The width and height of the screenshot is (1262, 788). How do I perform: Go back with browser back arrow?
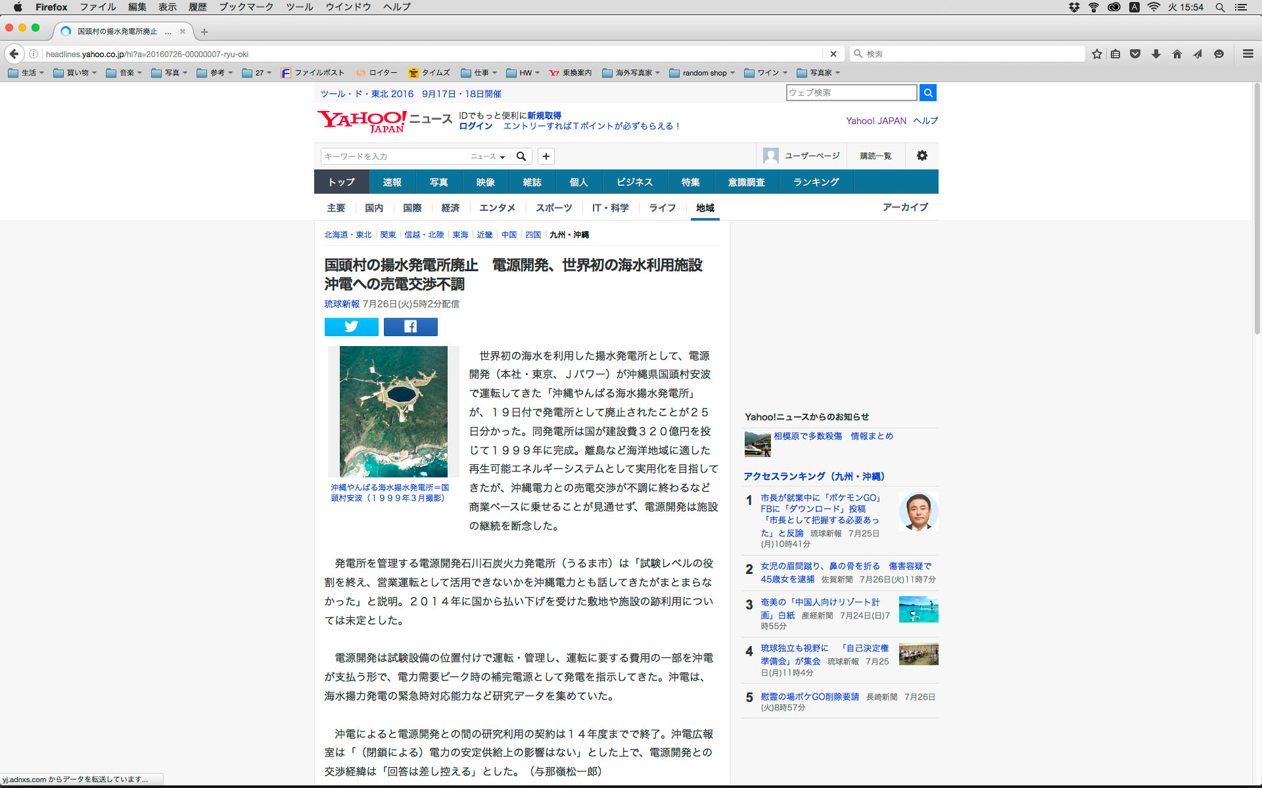click(14, 54)
